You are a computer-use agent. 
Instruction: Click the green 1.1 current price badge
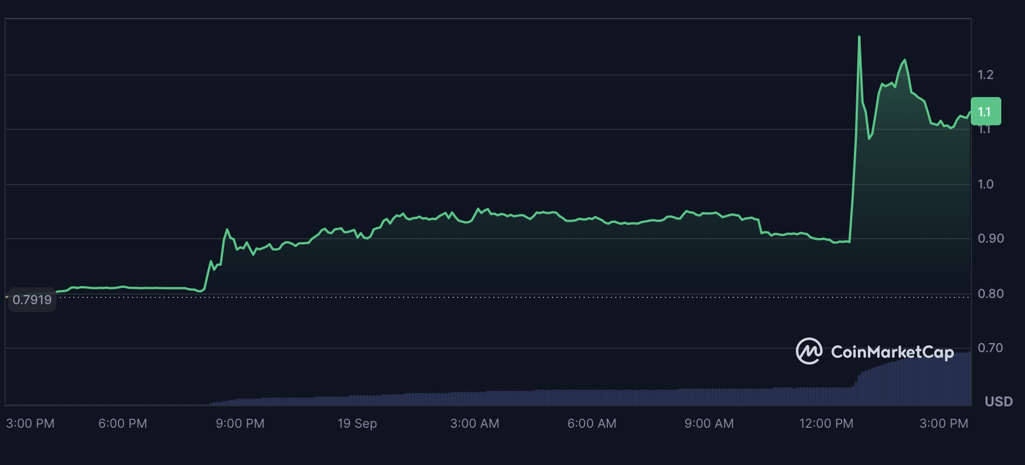(x=985, y=112)
